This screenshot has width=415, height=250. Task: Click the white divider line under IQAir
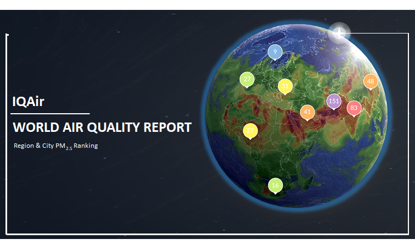coord(50,114)
